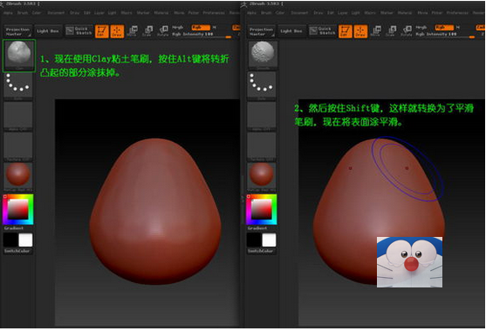
Task: Open the empty Alpha slot in right window
Action: pos(262,116)
